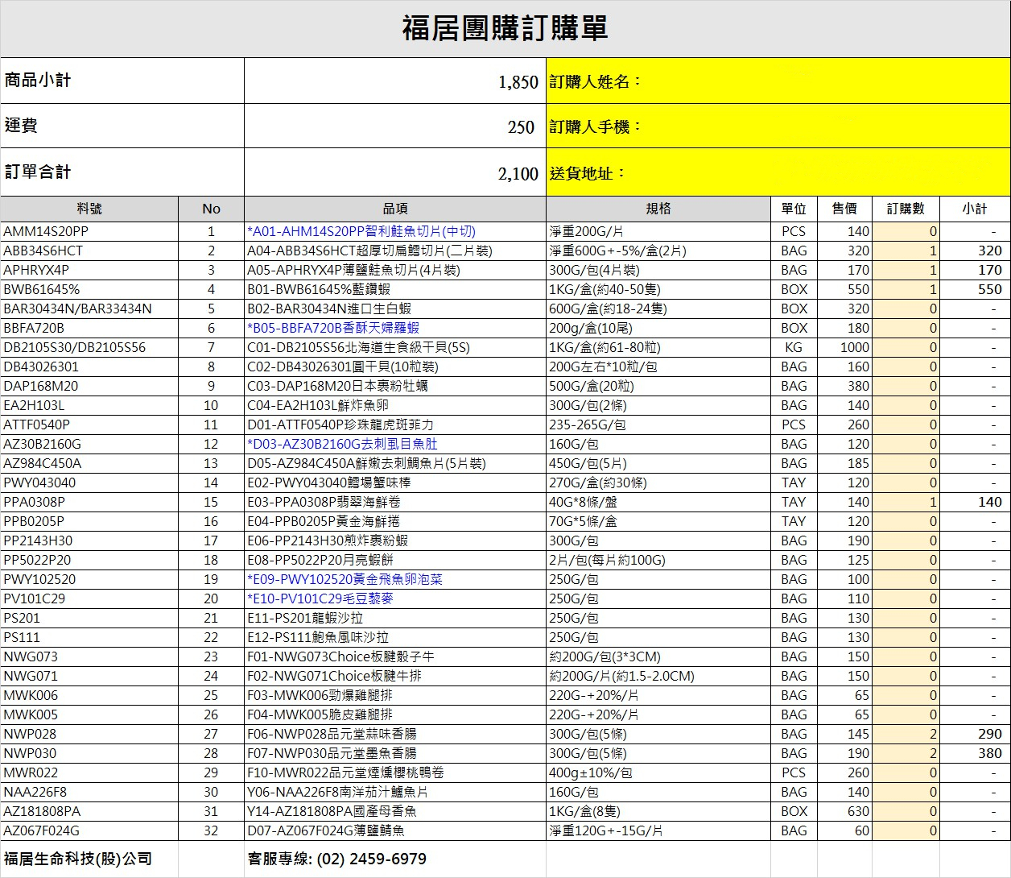
Task: Click the 料號 column header
Action: [89, 209]
